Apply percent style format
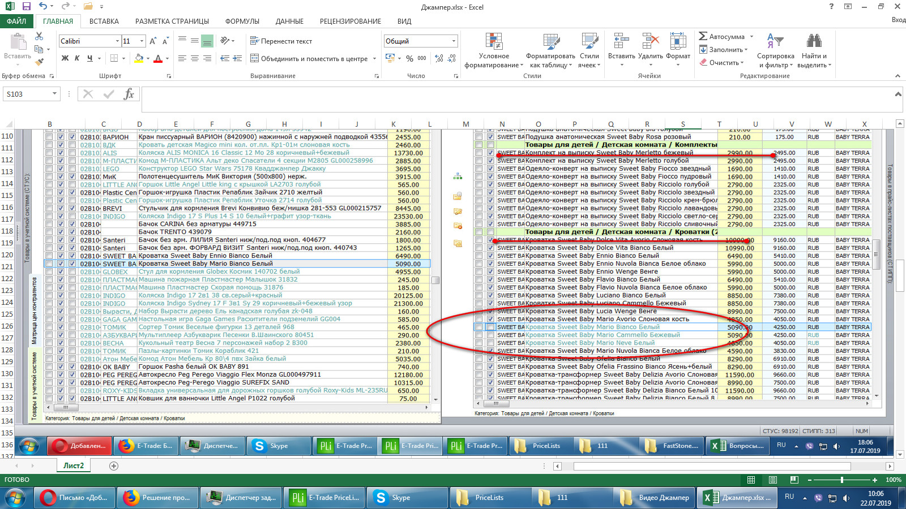Viewport: 906px width, 509px height. pos(409,58)
